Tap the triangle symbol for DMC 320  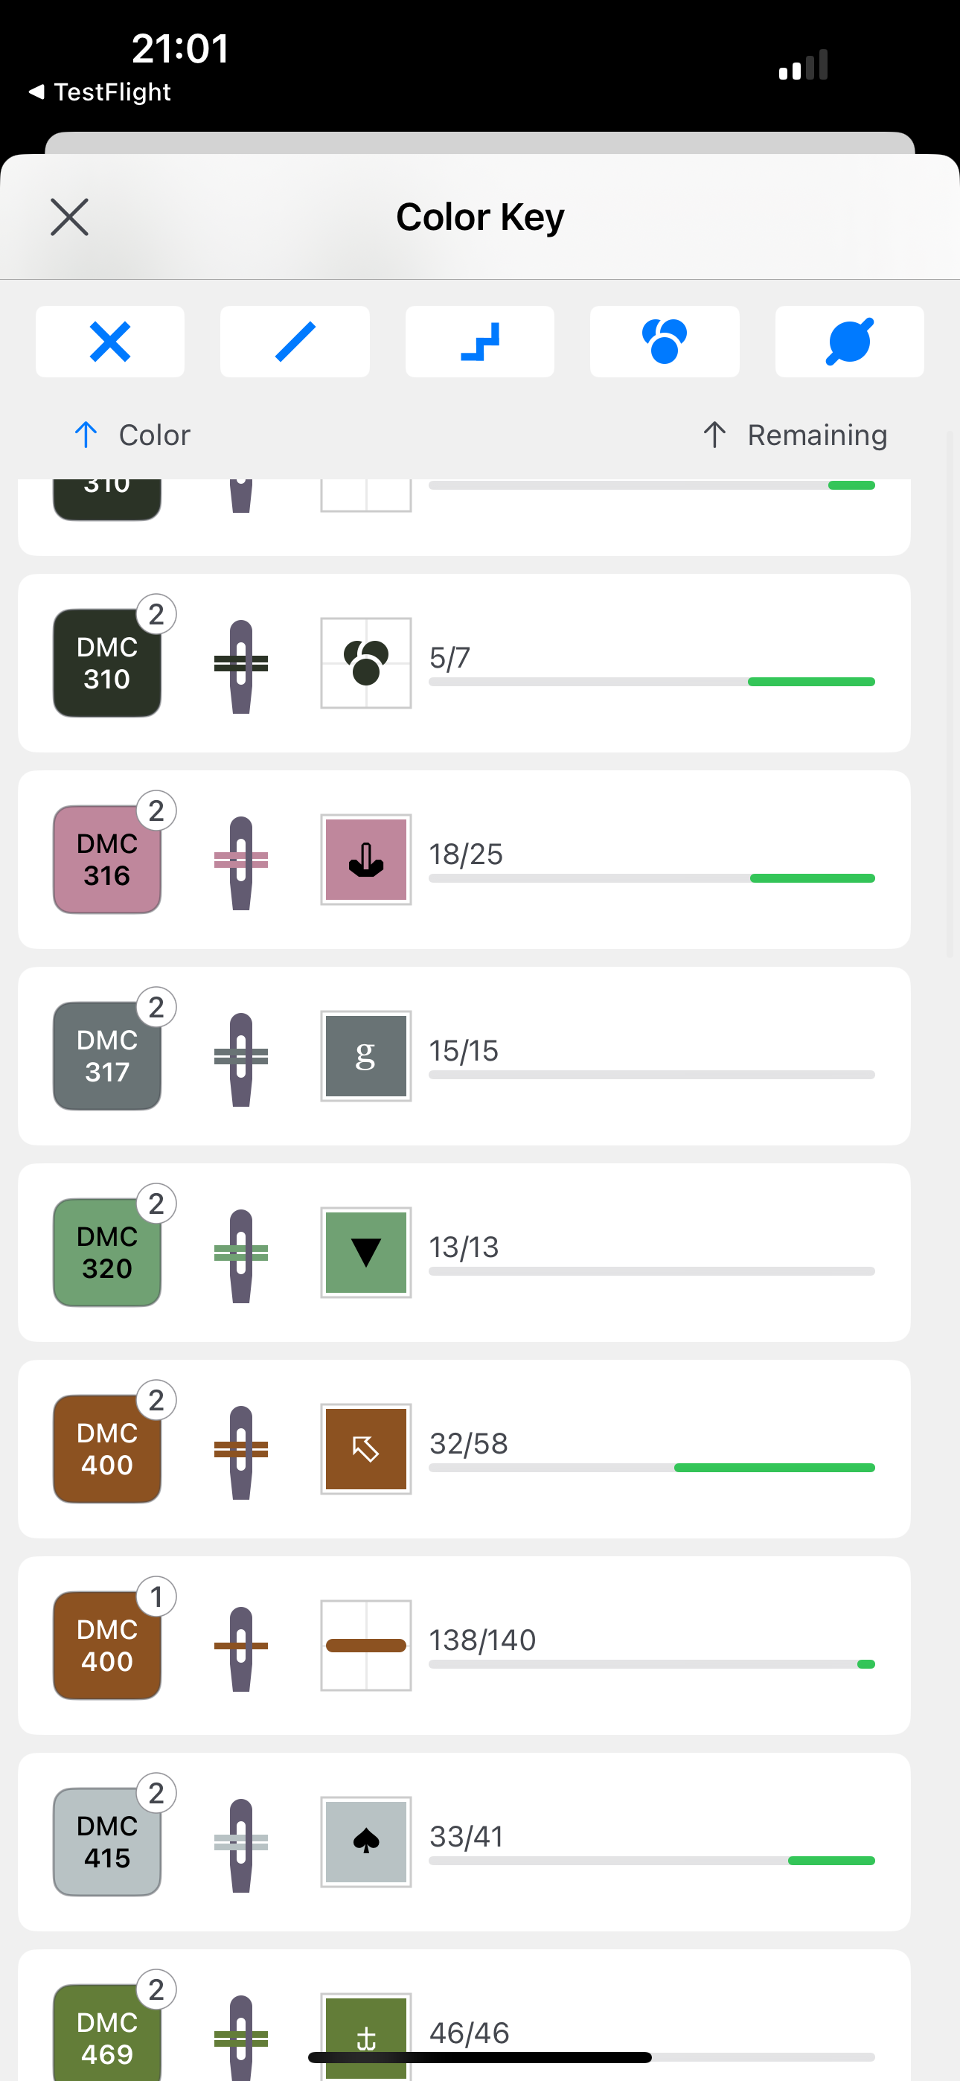366,1252
